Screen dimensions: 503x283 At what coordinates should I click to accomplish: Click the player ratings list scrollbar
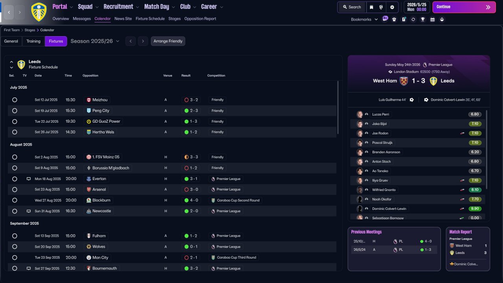(486, 149)
